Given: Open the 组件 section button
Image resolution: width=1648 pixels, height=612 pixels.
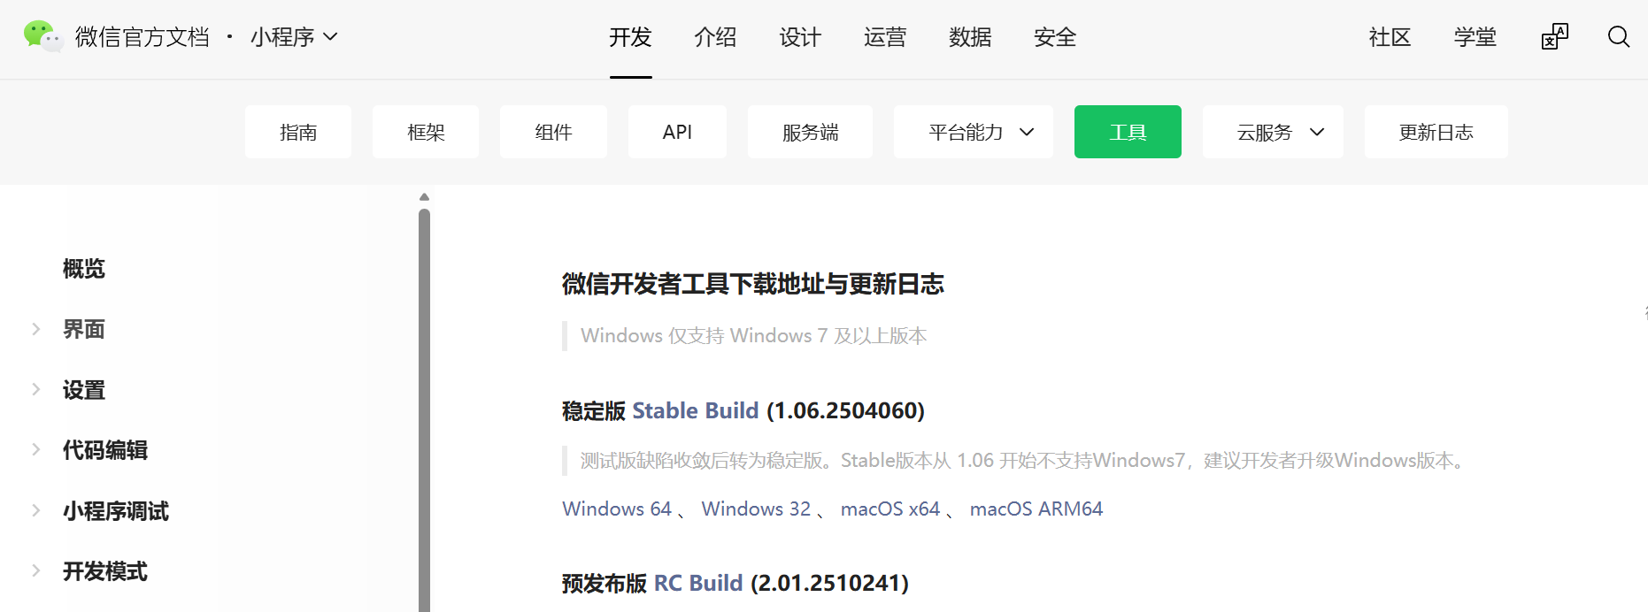Looking at the screenshot, I should coord(553,132).
